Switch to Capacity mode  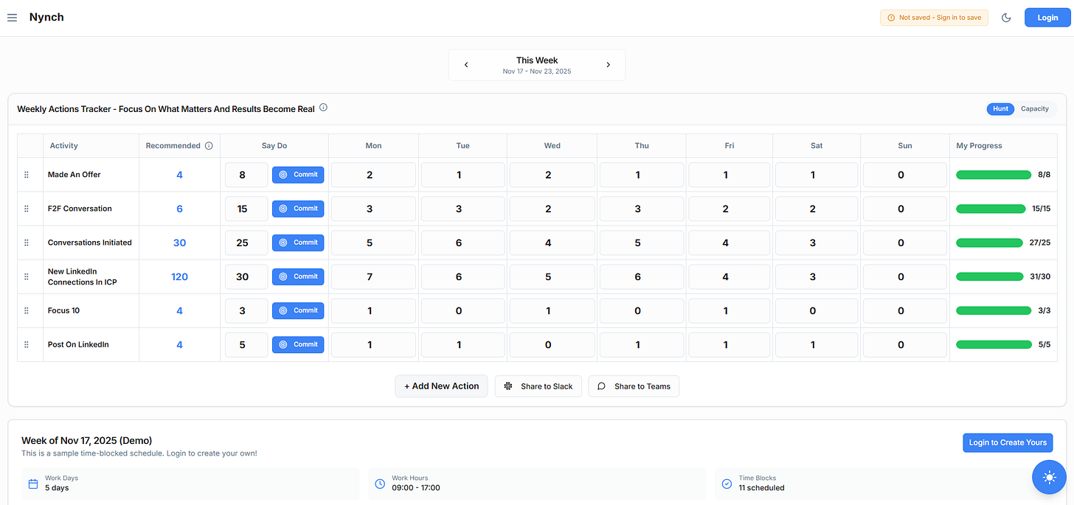click(x=1035, y=108)
